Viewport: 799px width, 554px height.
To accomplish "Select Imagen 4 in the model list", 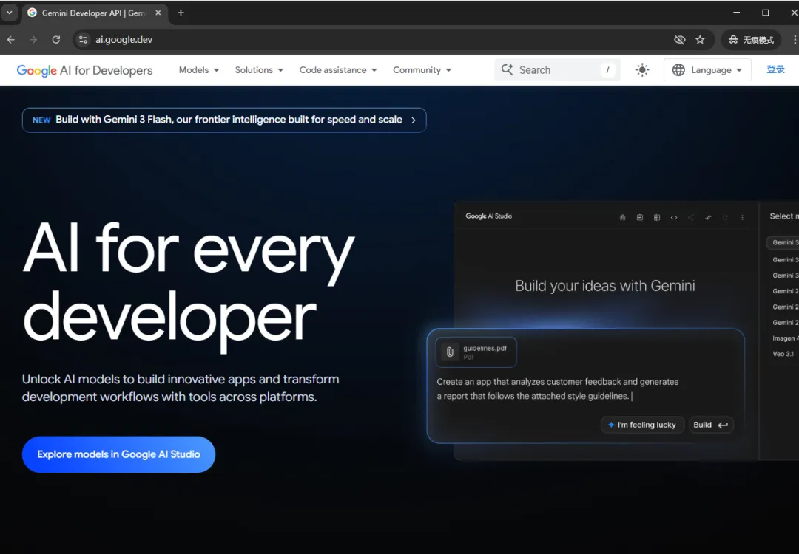I will (785, 338).
